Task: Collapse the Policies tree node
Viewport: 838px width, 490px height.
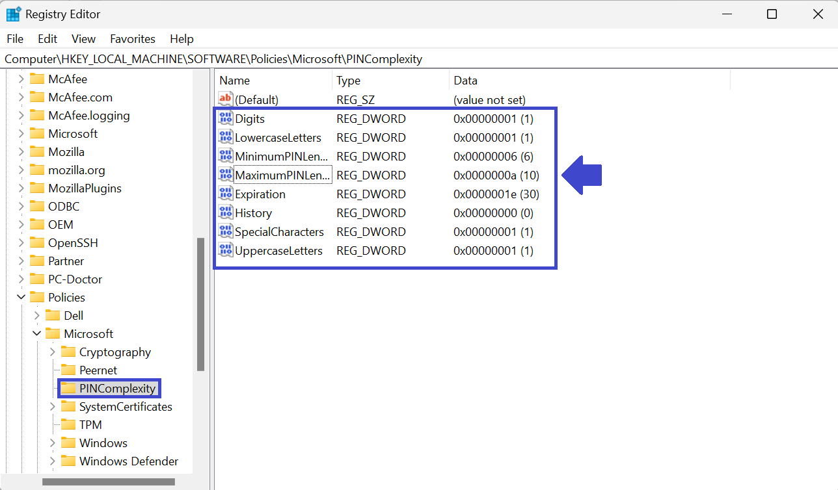Action: tap(21, 298)
